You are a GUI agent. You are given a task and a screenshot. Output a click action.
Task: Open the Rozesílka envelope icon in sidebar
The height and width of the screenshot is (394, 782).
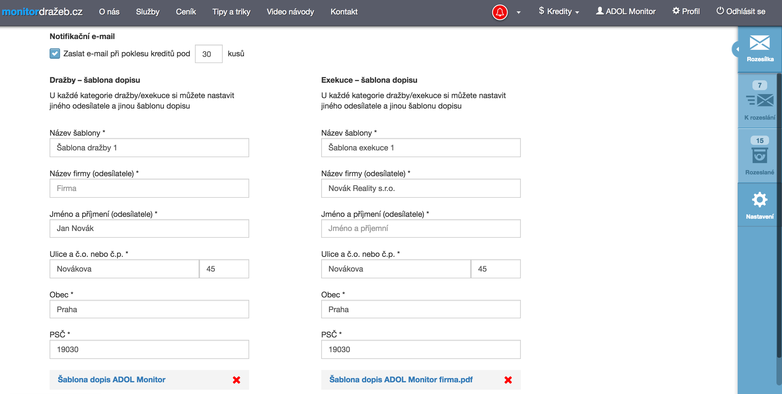(760, 43)
